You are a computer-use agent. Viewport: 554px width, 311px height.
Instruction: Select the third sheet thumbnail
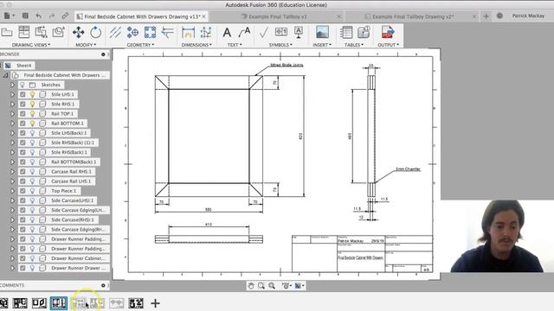[x=39, y=303]
